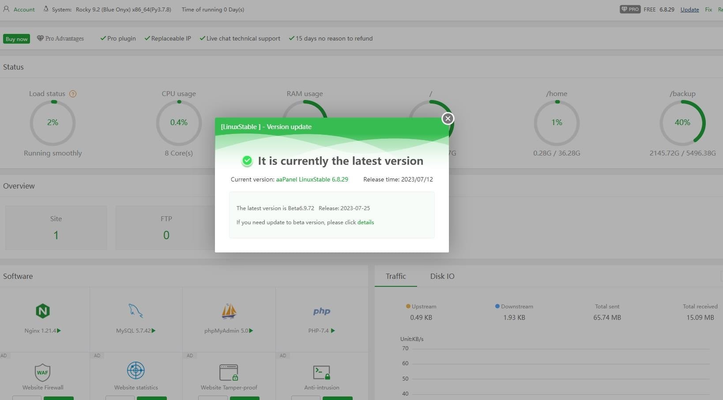Screen dimensions: 723x400
Task: Click the 15 days no reason to refund text
Action: point(334,39)
